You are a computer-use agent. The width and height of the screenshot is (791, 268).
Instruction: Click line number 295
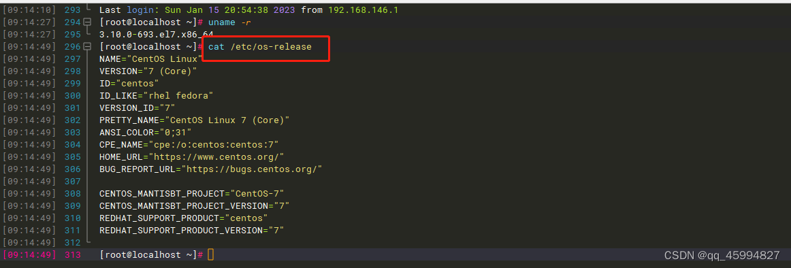coord(73,34)
